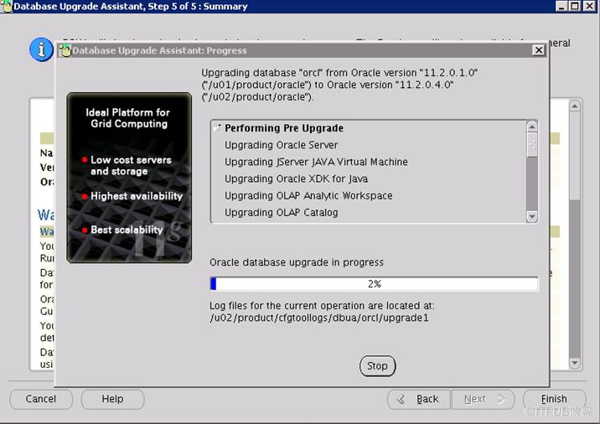The height and width of the screenshot is (424, 600).
Task: Click the Cancel button in Summary window
Action: pos(41,399)
